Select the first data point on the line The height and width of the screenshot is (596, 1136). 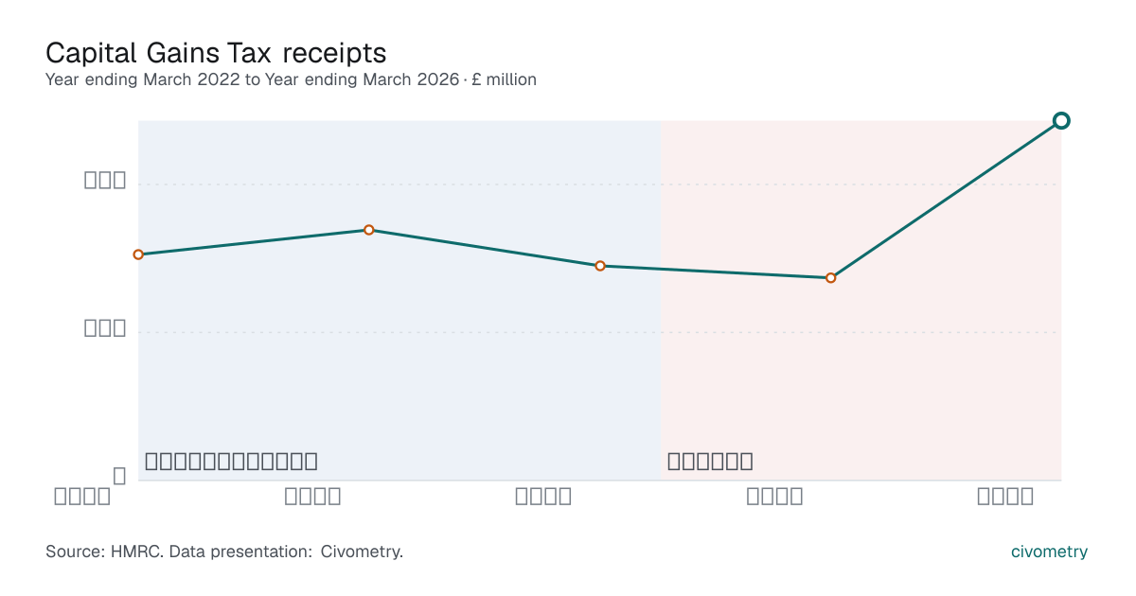pyautogui.click(x=138, y=254)
